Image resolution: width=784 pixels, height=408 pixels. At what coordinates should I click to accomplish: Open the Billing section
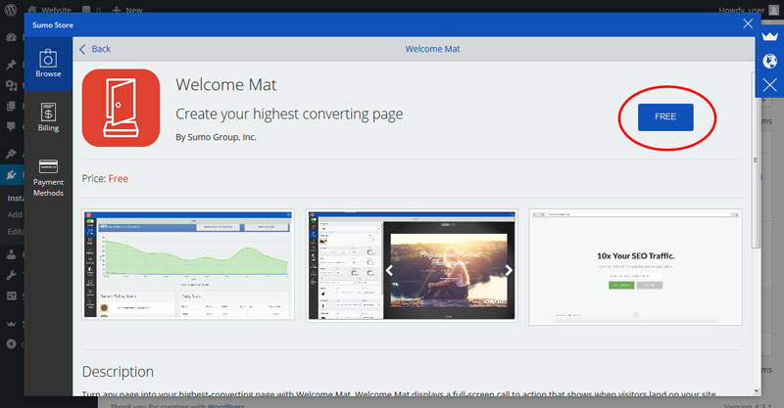click(x=48, y=117)
